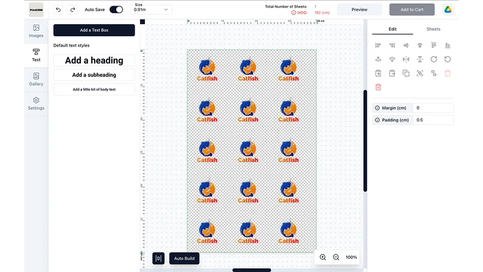This screenshot has width=483, height=272.
Task: Open the Gallery sidebar panel
Action: coord(36,79)
